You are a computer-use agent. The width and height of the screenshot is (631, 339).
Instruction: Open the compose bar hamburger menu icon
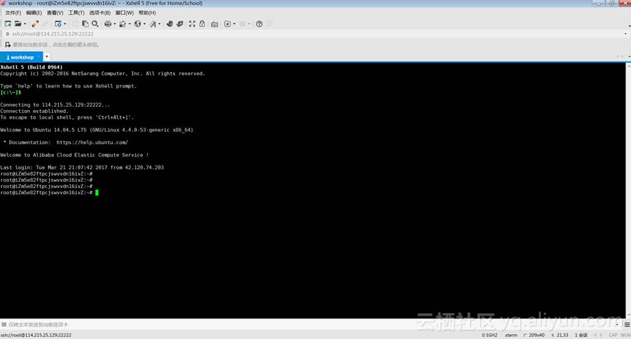point(627,325)
